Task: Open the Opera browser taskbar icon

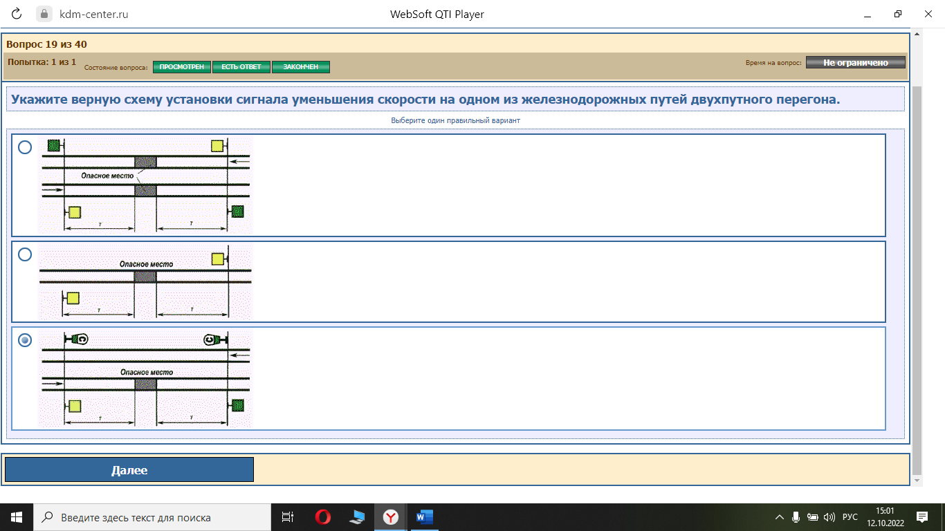Action: [322, 517]
